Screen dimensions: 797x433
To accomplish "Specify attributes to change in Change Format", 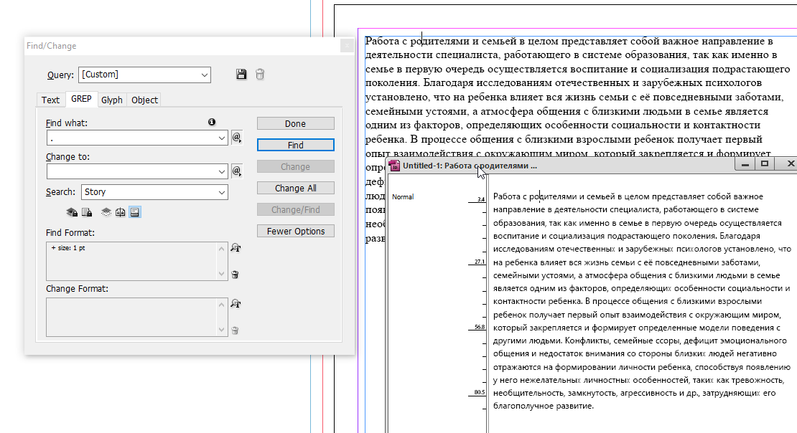I will (235, 304).
